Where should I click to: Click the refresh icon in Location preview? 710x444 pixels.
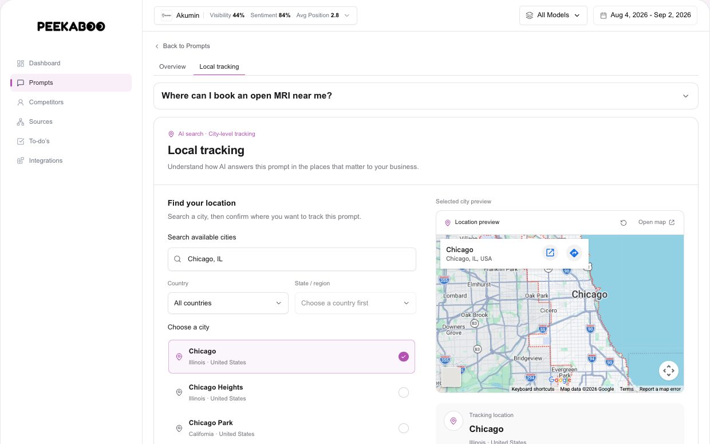(x=624, y=222)
